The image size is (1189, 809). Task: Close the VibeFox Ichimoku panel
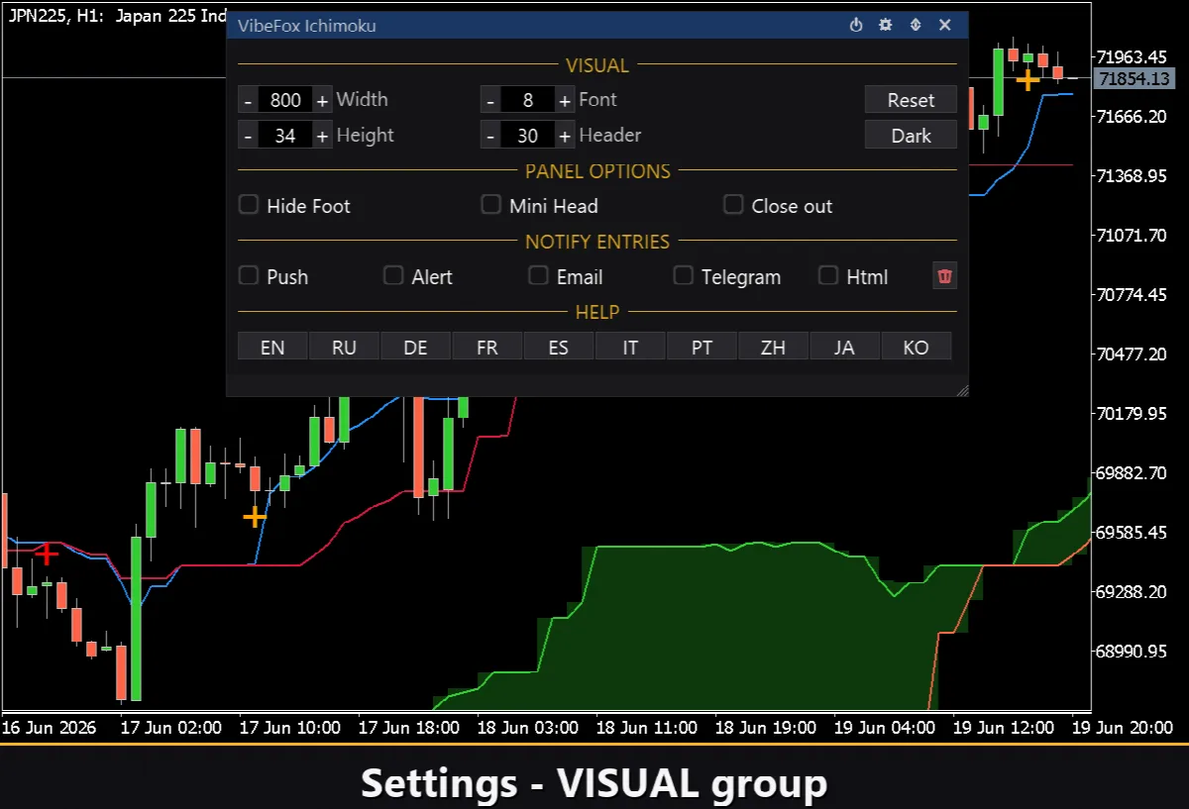click(x=945, y=25)
